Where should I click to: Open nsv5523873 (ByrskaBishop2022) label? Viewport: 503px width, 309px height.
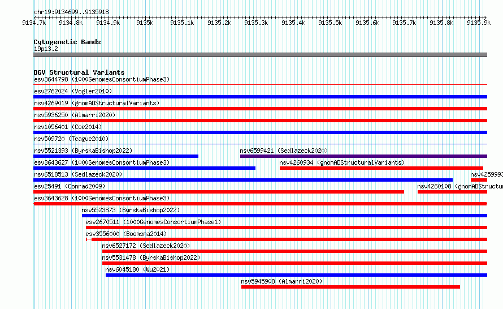(x=131, y=210)
